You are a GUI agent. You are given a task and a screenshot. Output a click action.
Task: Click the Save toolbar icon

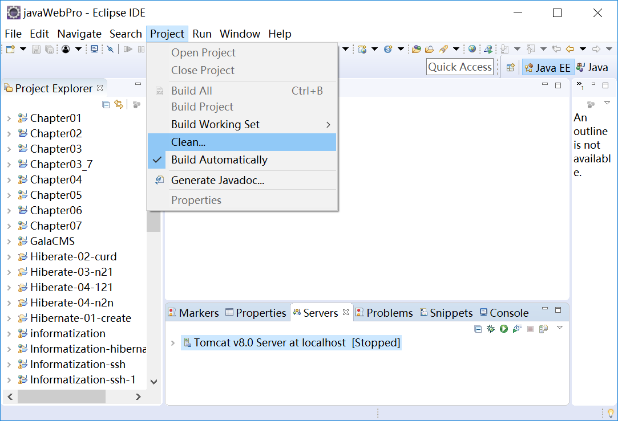pyautogui.click(x=36, y=49)
